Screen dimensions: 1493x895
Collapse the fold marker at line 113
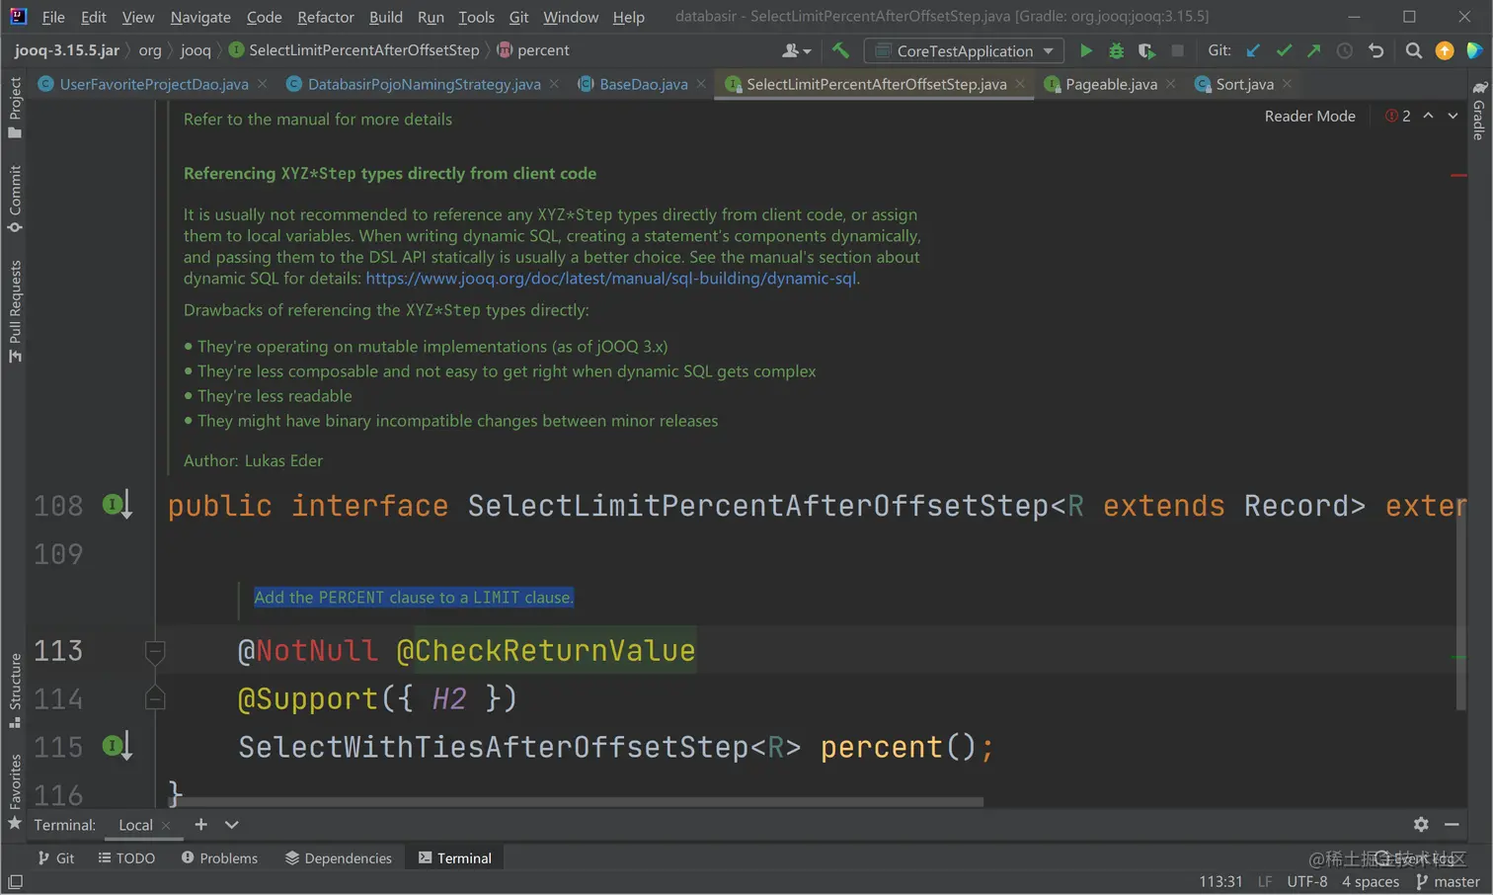(x=155, y=651)
